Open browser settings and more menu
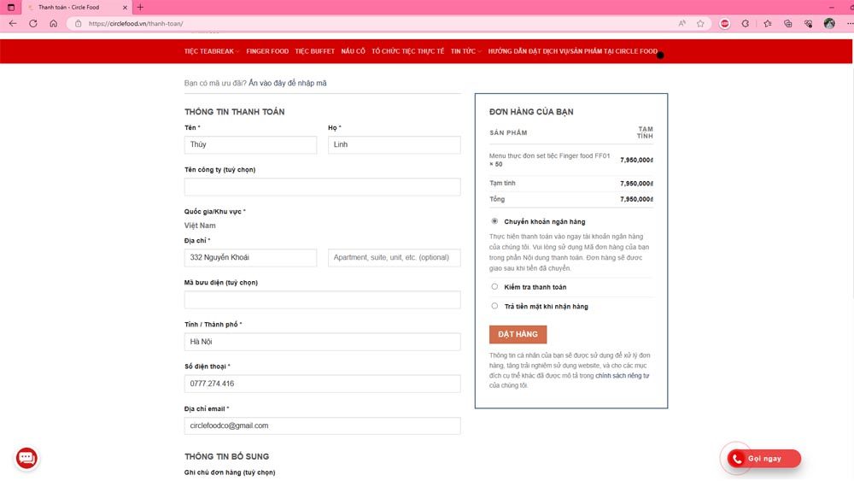854x481 pixels. [849, 23]
